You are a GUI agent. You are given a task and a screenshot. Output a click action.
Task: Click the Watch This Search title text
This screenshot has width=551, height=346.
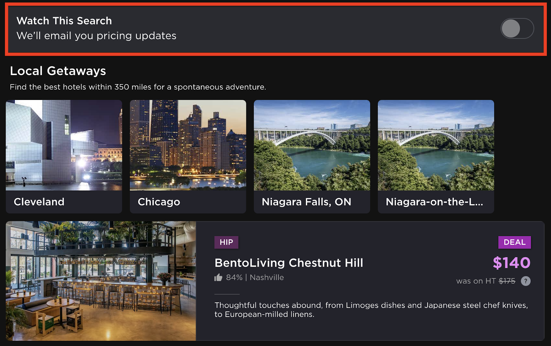(x=64, y=21)
